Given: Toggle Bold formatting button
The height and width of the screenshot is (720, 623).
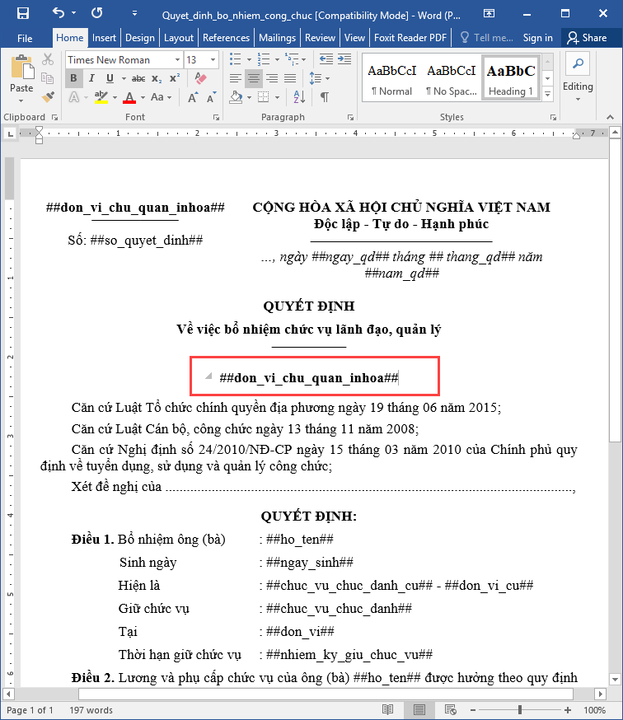Looking at the screenshot, I should coord(73,78).
